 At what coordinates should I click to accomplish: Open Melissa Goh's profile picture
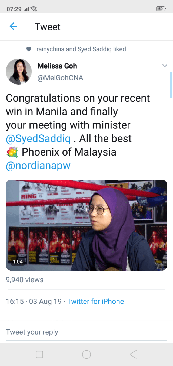19,72
